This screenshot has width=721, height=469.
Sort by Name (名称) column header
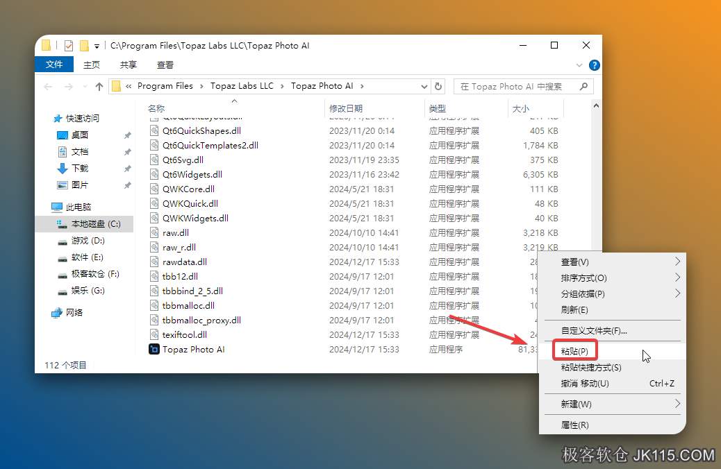pos(156,109)
